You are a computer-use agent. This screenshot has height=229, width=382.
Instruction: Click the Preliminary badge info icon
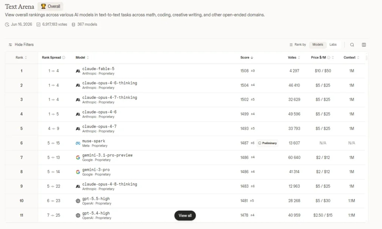tap(260, 143)
